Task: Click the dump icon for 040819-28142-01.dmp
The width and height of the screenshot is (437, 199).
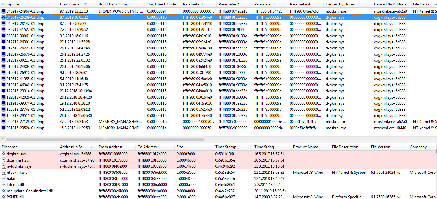Action: (4, 24)
